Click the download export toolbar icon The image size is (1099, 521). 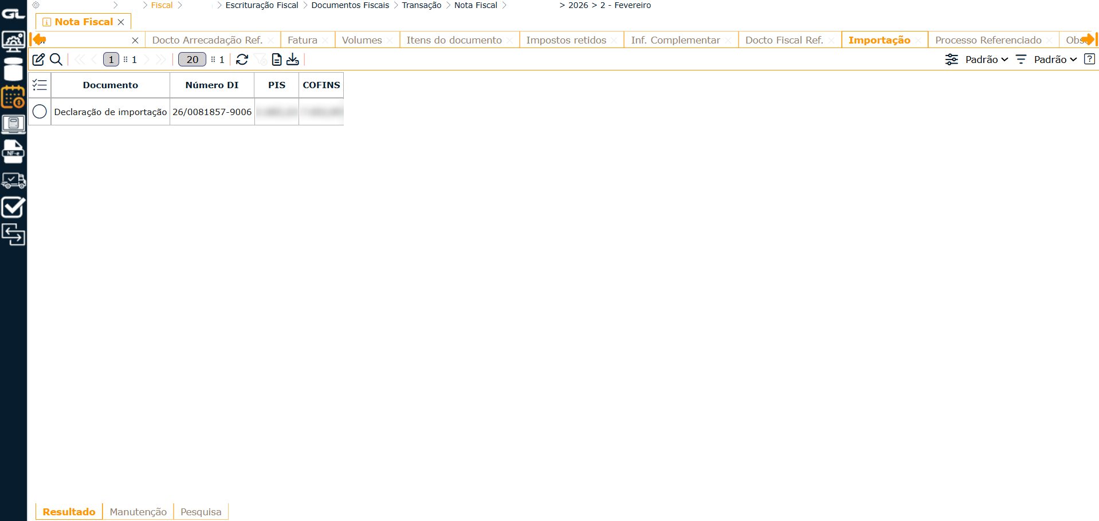pyautogui.click(x=293, y=60)
